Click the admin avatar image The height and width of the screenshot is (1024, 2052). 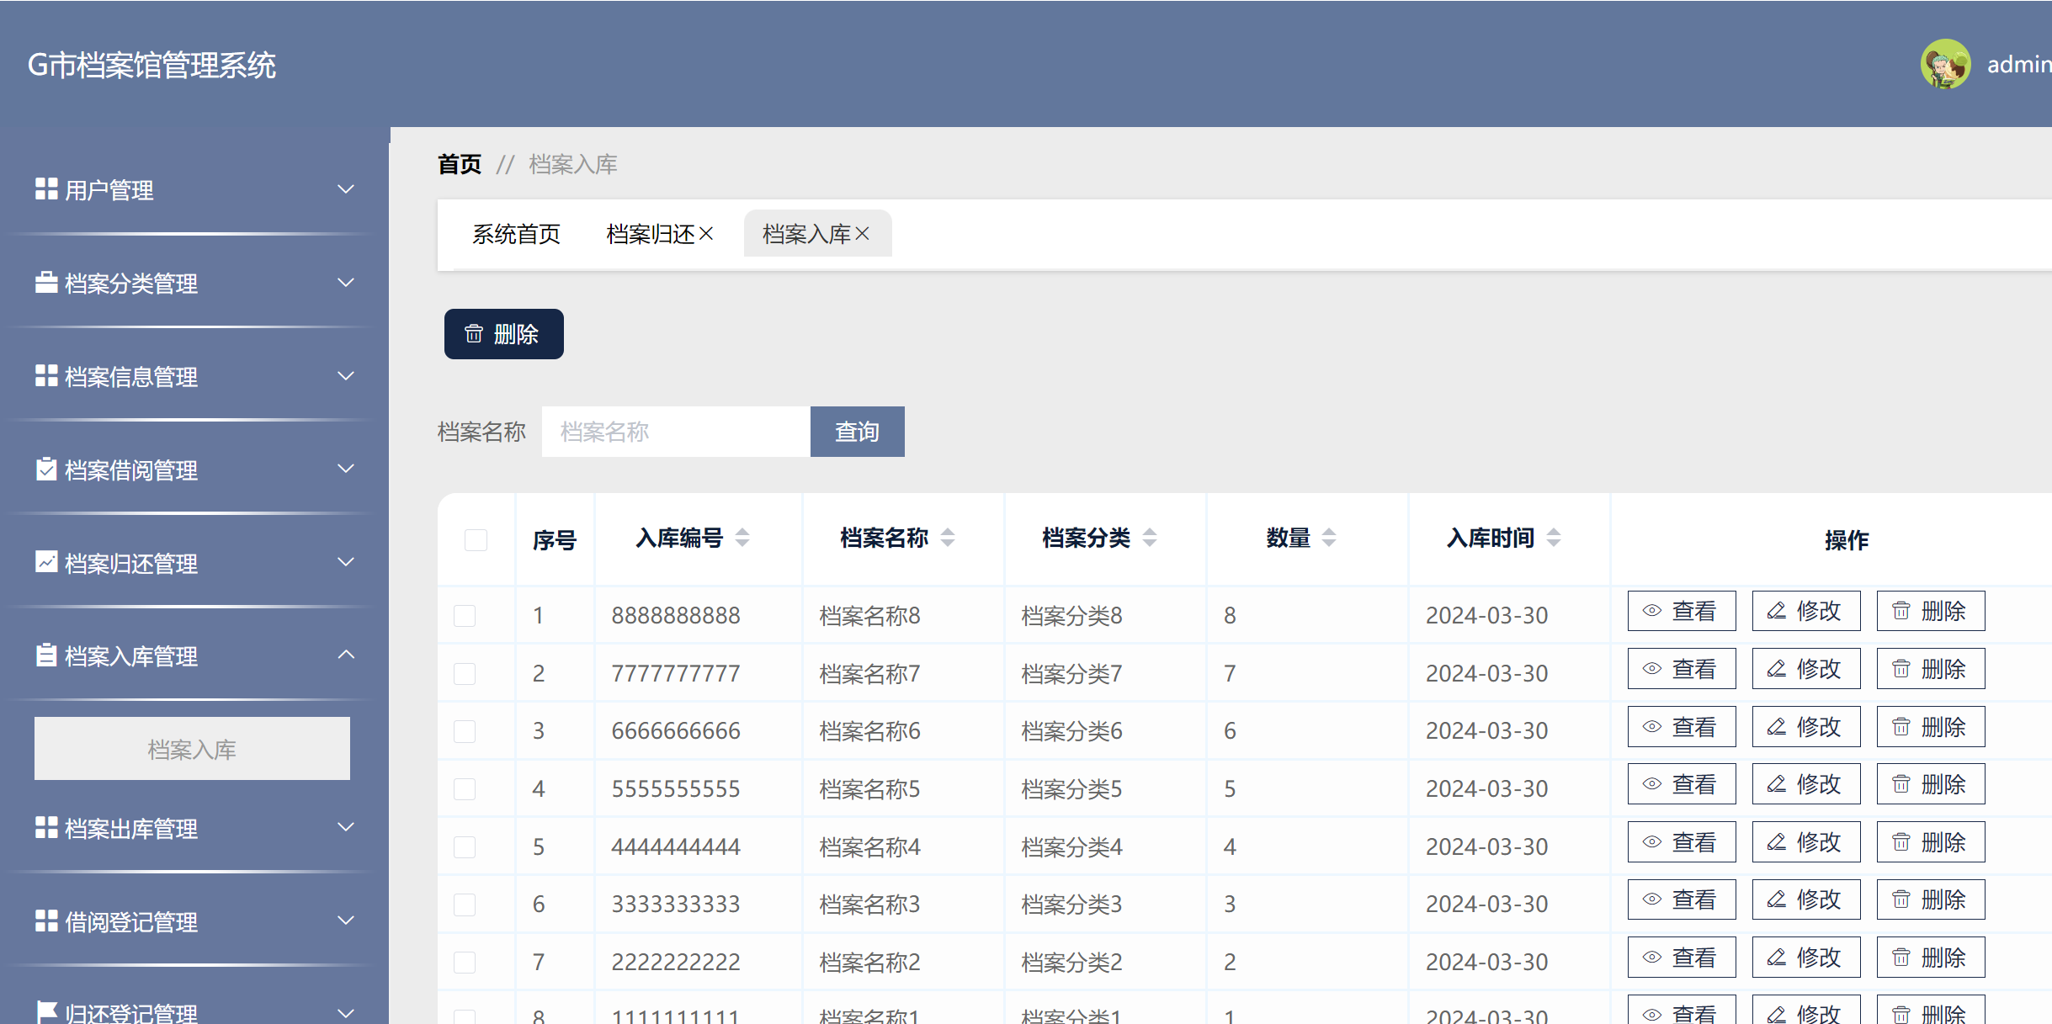click(x=1945, y=63)
